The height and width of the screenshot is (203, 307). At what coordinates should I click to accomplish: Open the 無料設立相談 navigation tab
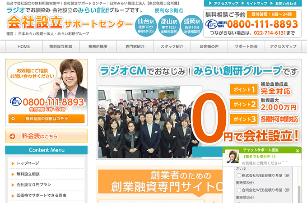61,46
